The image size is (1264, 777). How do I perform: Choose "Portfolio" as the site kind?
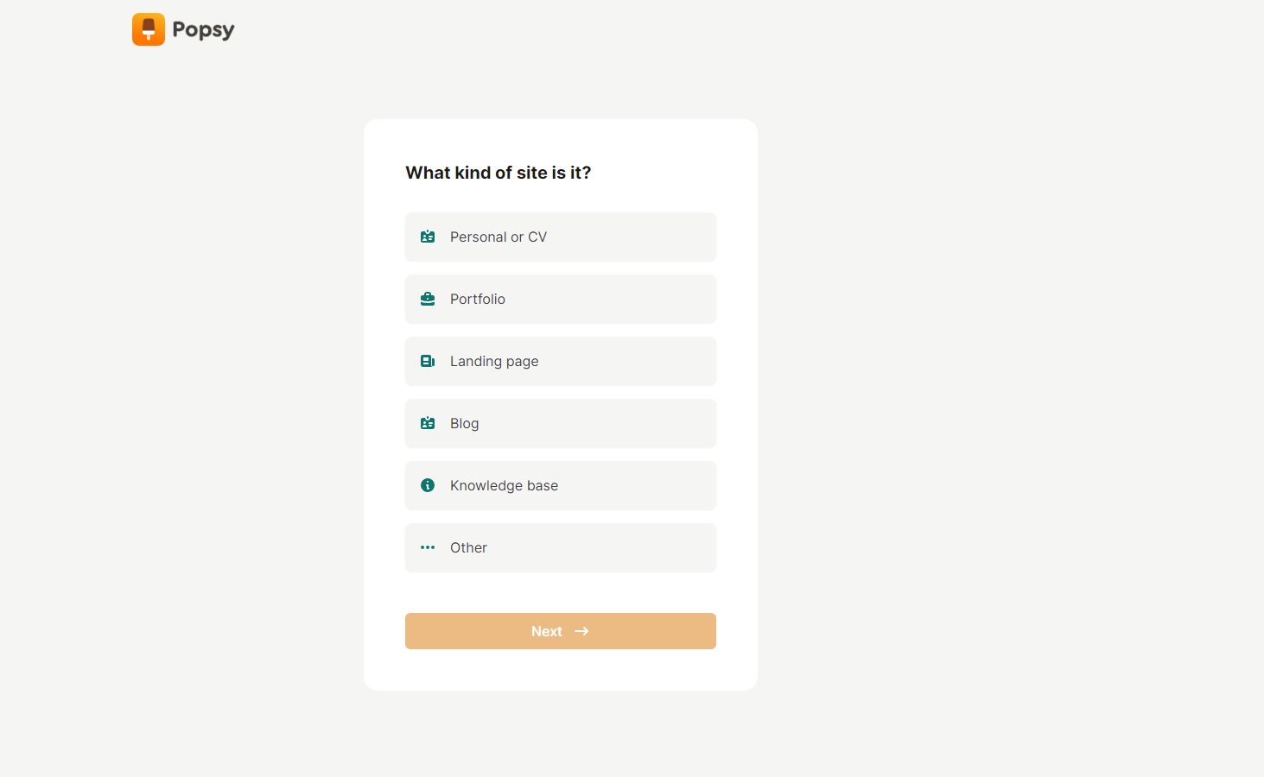click(560, 299)
